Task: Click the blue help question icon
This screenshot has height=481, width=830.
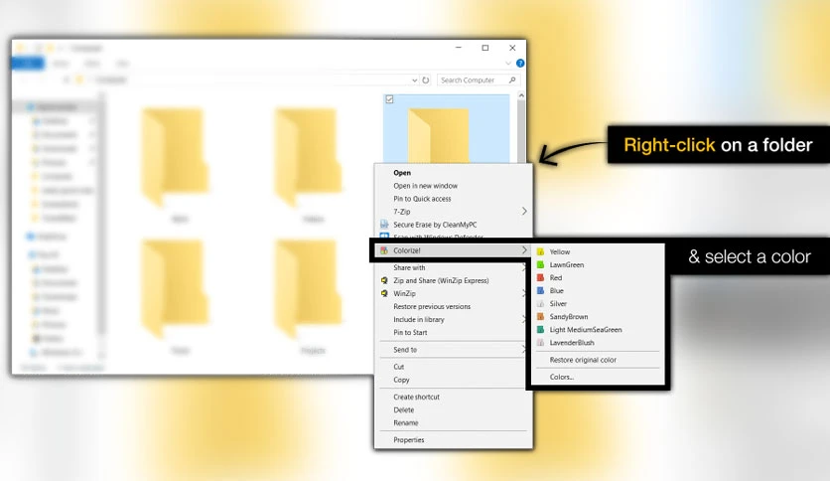Action: (x=520, y=63)
